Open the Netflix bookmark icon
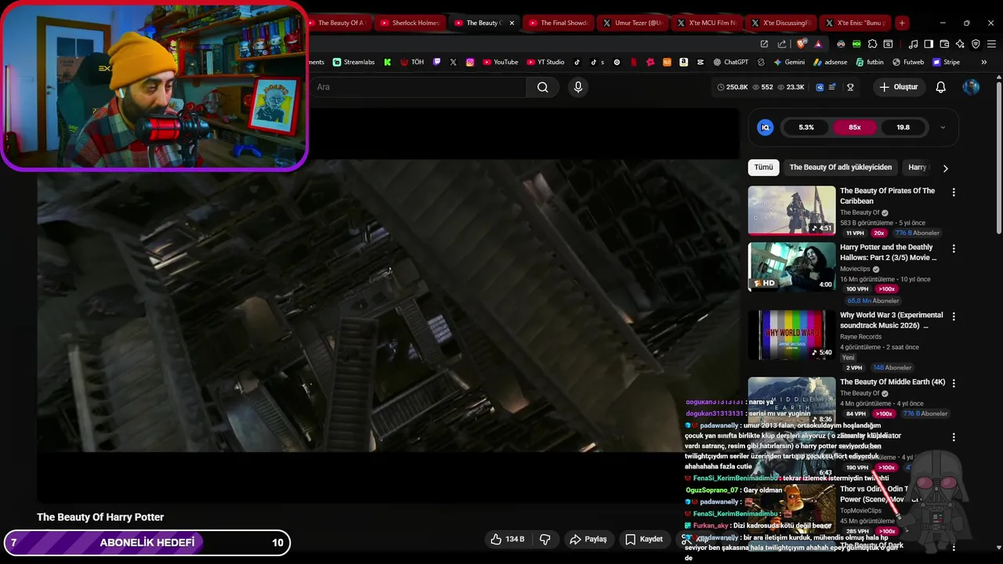1003x564 pixels. click(633, 62)
